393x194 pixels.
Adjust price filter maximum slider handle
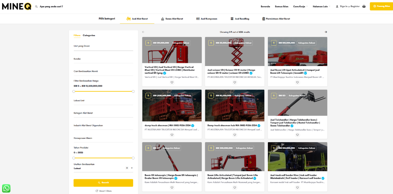coord(133,91)
